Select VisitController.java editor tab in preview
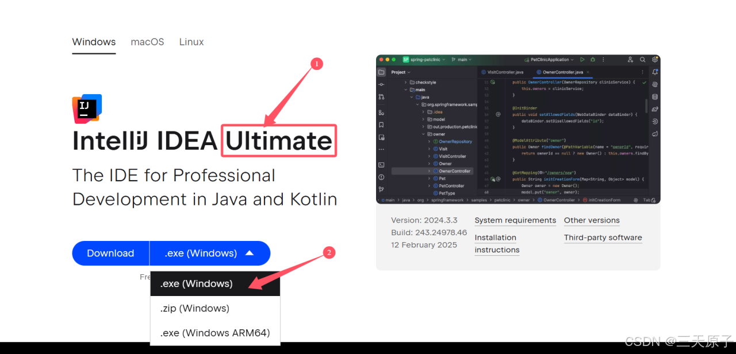The height and width of the screenshot is (354, 736). (x=502, y=72)
